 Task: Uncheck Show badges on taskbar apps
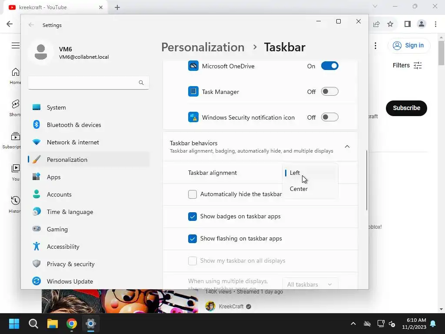click(x=193, y=217)
